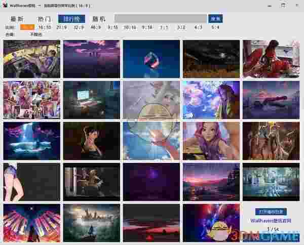The height and width of the screenshot is (245, 304).
Task: Open the yellow character with lightning thumbnail
Action: 211,223
